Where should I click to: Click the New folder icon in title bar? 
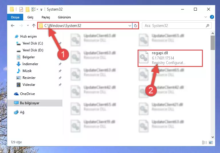pos(27,9)
